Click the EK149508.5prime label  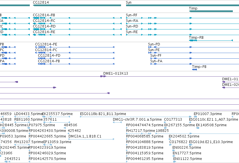click(x=211, y=125)
